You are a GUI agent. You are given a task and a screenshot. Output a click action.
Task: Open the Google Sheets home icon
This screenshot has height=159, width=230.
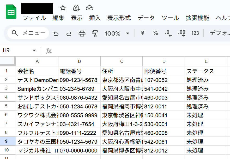pyautogui.click(x=11, y=12)
